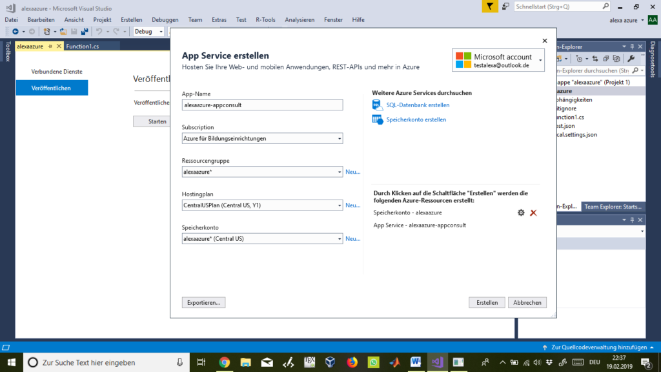661x372 pixels.
Task: Select Veröffentlichen in the side list
Action: coord(52,88)
